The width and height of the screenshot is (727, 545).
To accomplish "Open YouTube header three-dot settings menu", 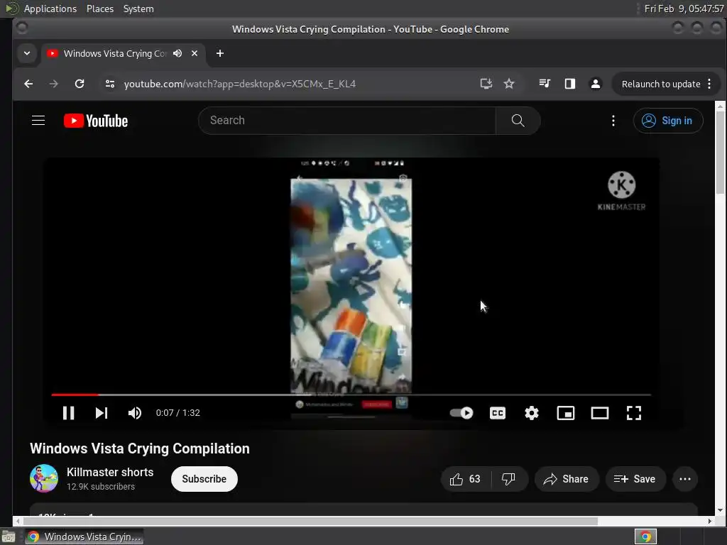I will coord(613,121).
